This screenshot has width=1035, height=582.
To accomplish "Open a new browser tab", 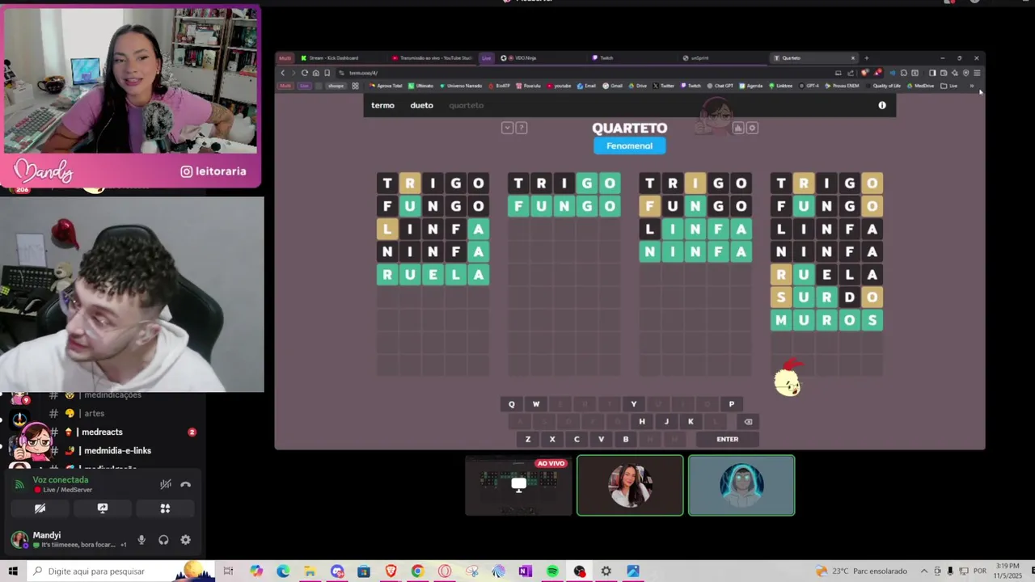I will 866,58.
